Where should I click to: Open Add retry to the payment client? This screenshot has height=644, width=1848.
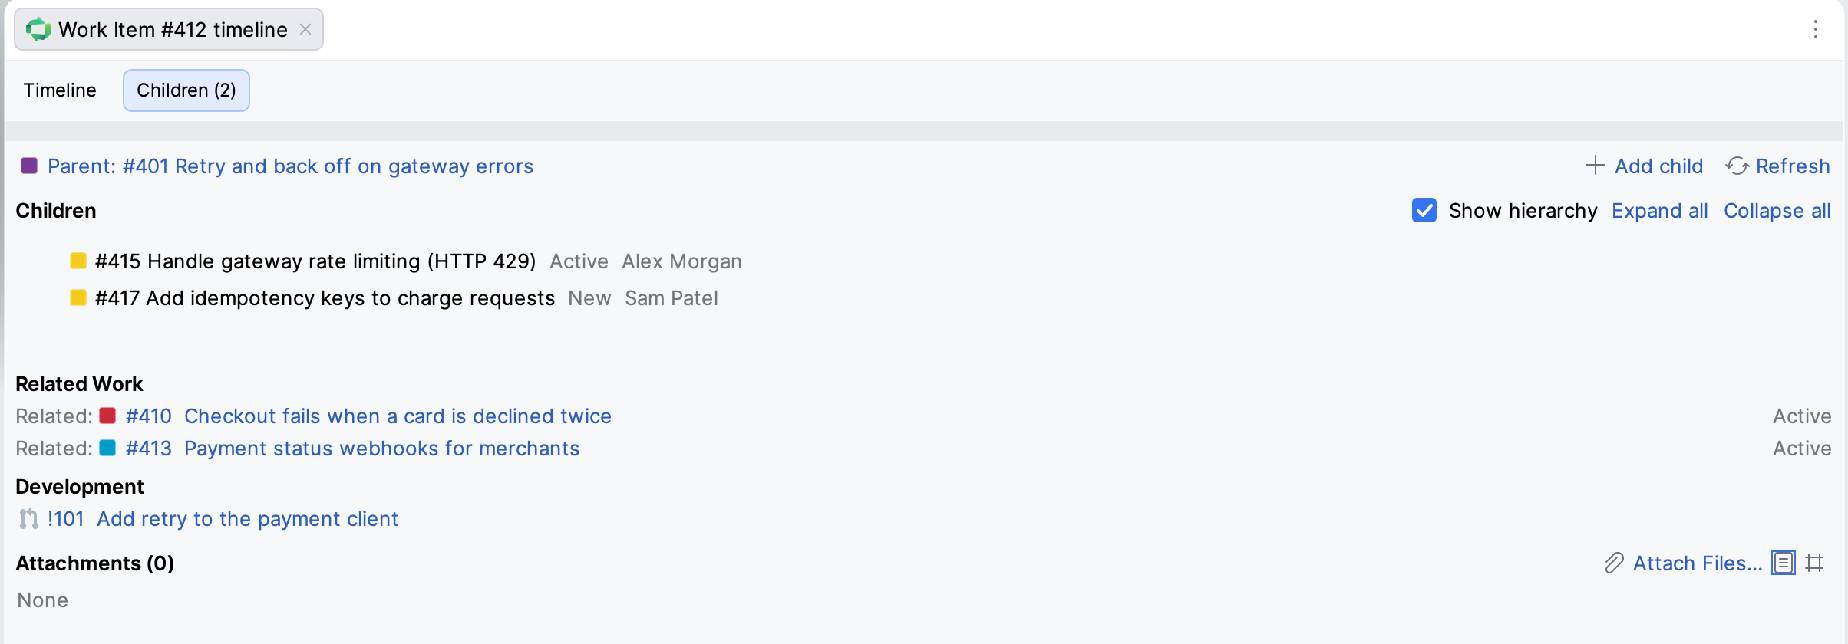click(x=247, y=519)
